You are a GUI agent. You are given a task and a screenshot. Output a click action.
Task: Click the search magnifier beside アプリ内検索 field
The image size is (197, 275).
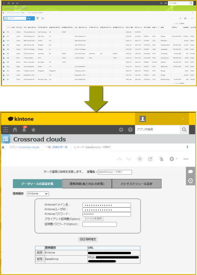point(184,129)
